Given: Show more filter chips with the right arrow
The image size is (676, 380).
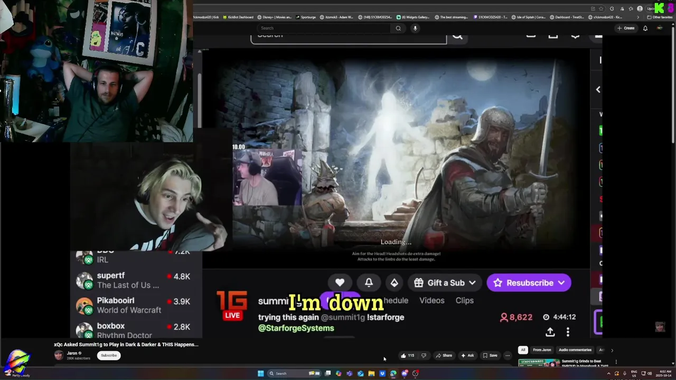Looking at the screenshot, I should click(612, 350).
